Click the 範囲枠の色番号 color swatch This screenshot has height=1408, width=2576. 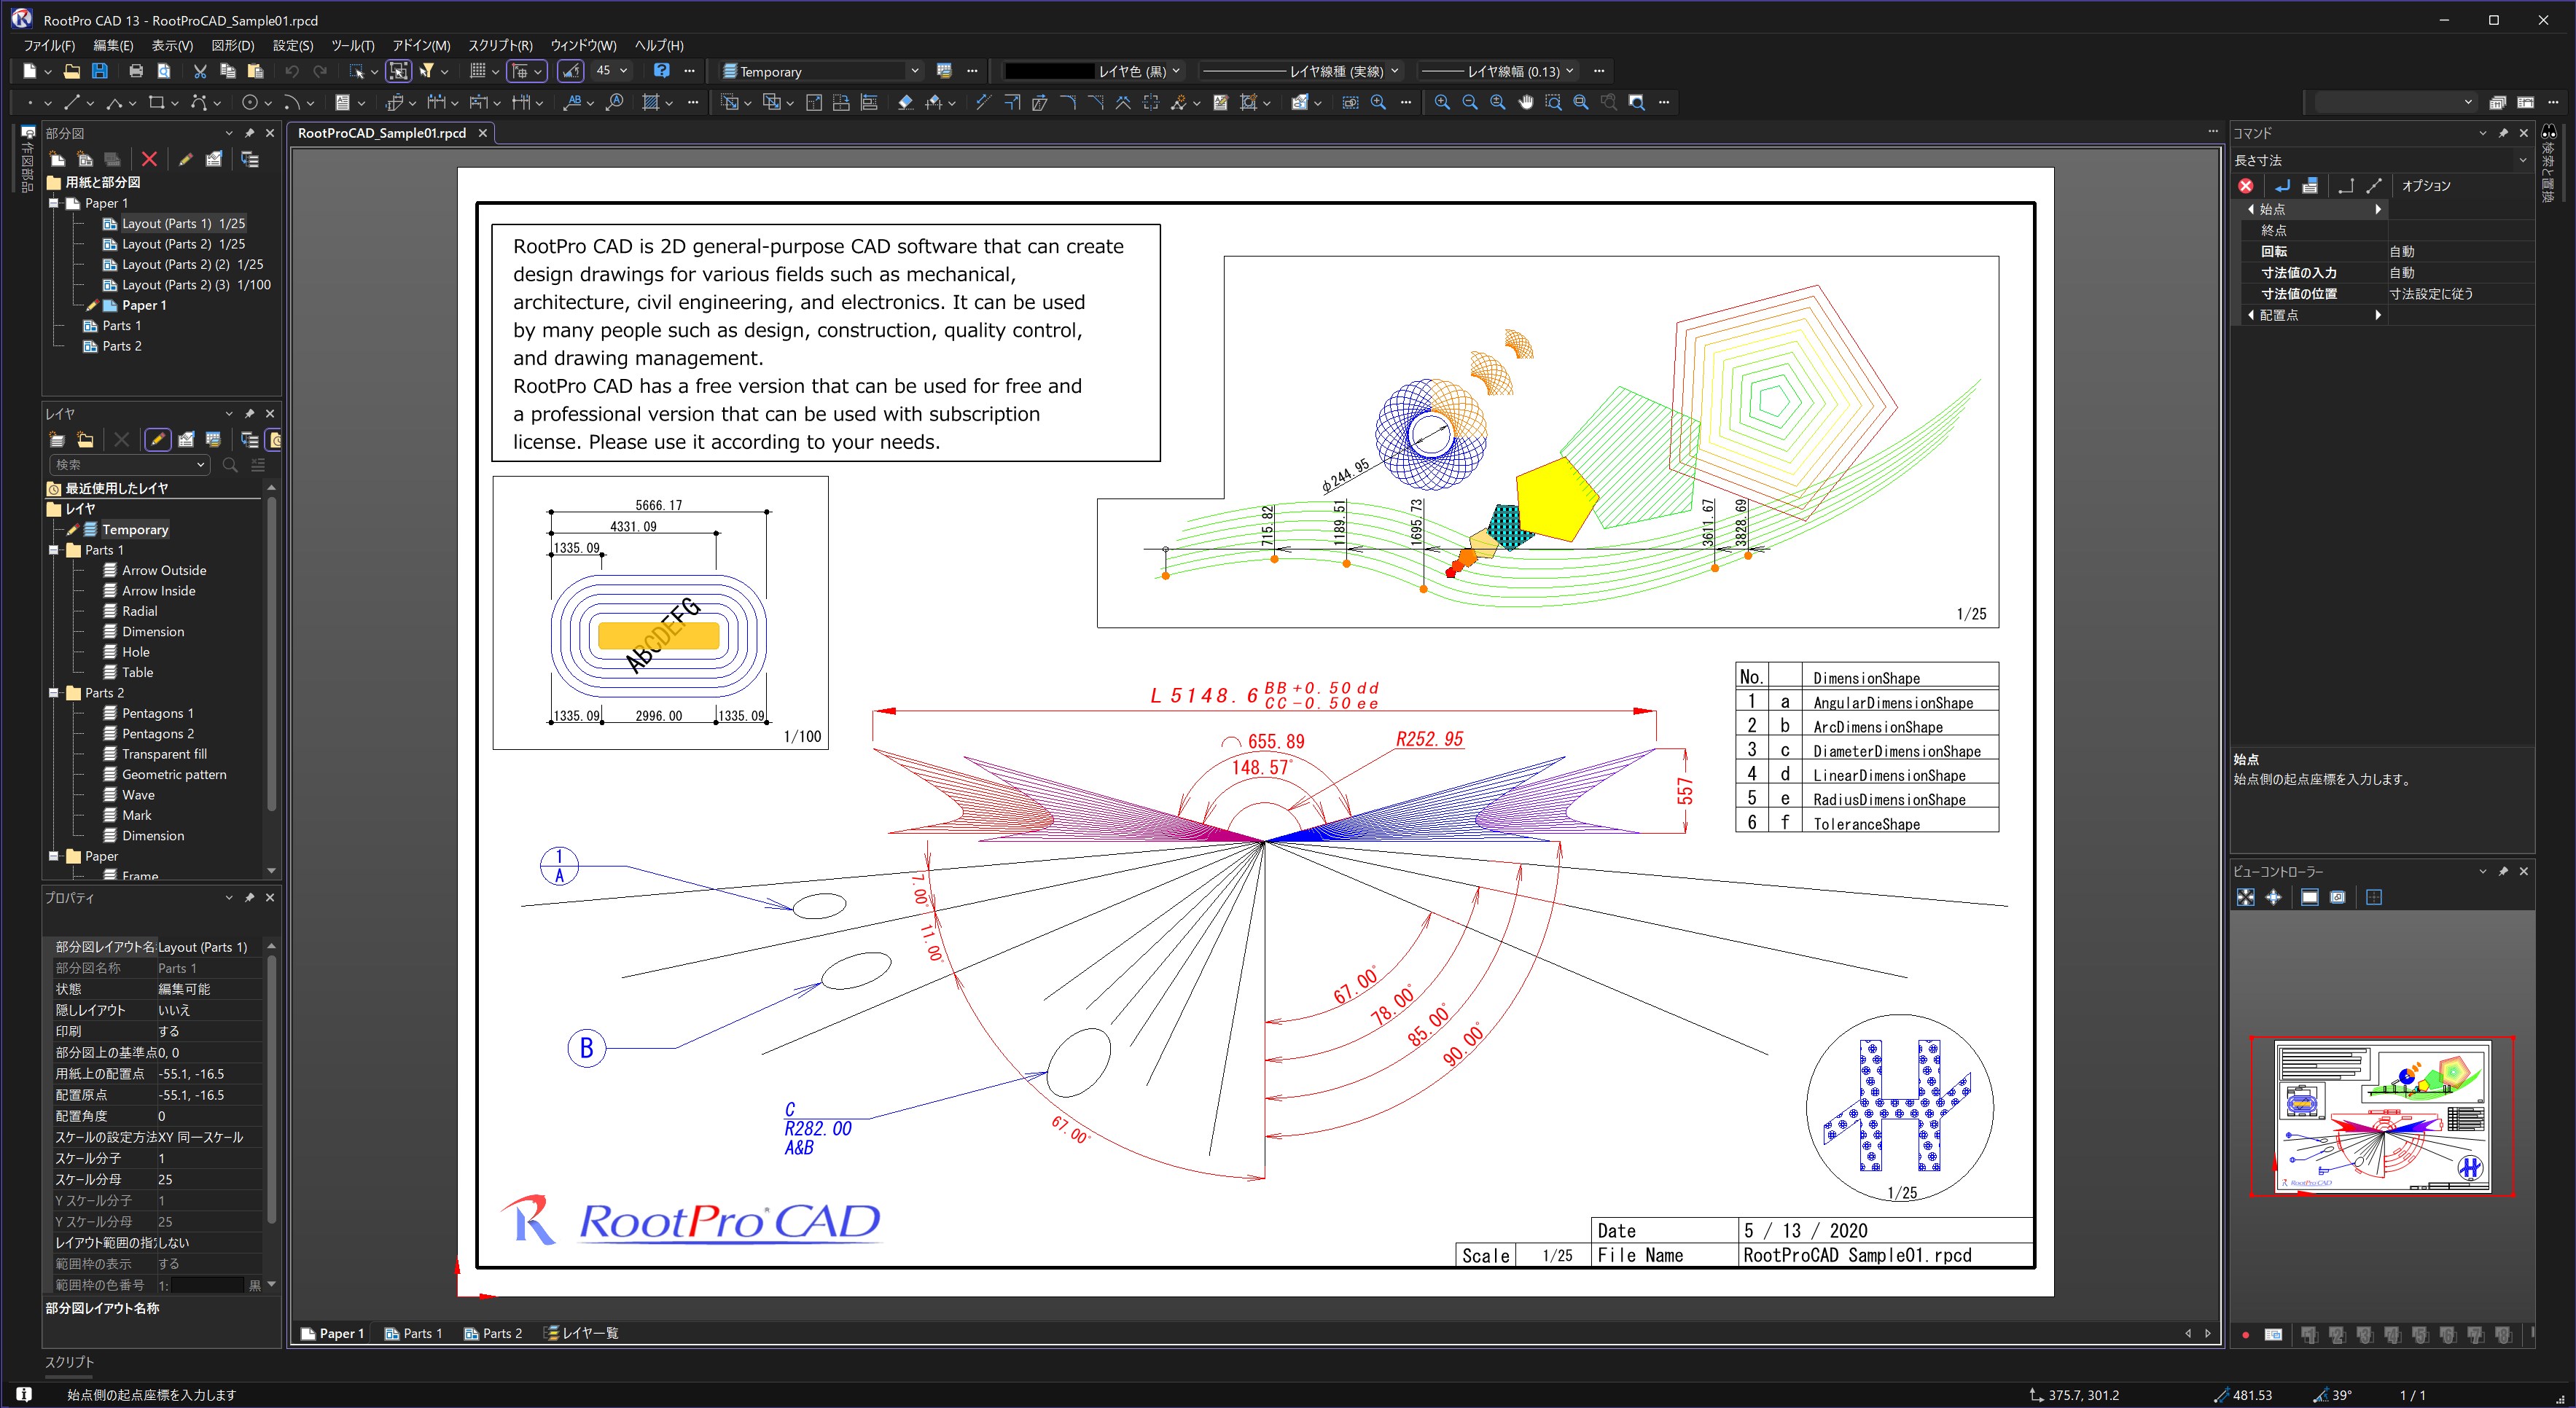pyautogui.click(x=206, y=1285)
